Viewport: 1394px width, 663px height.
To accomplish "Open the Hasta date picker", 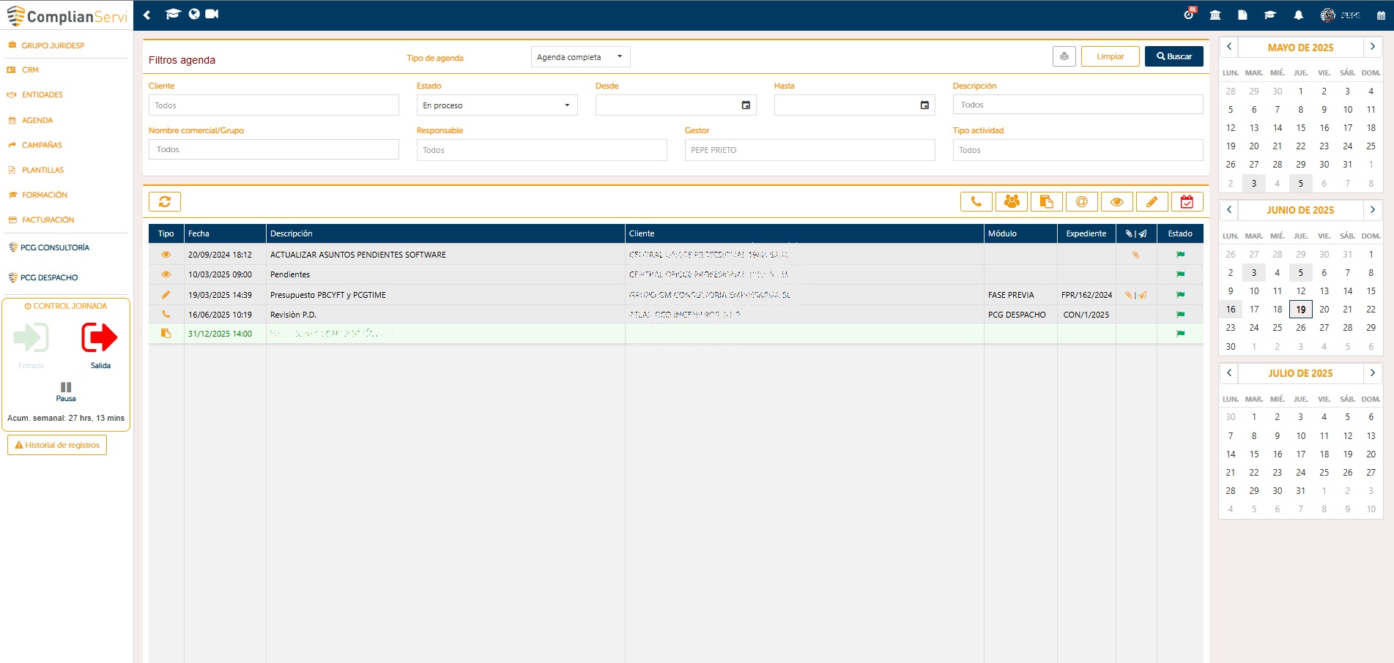I will click(924, 105).
